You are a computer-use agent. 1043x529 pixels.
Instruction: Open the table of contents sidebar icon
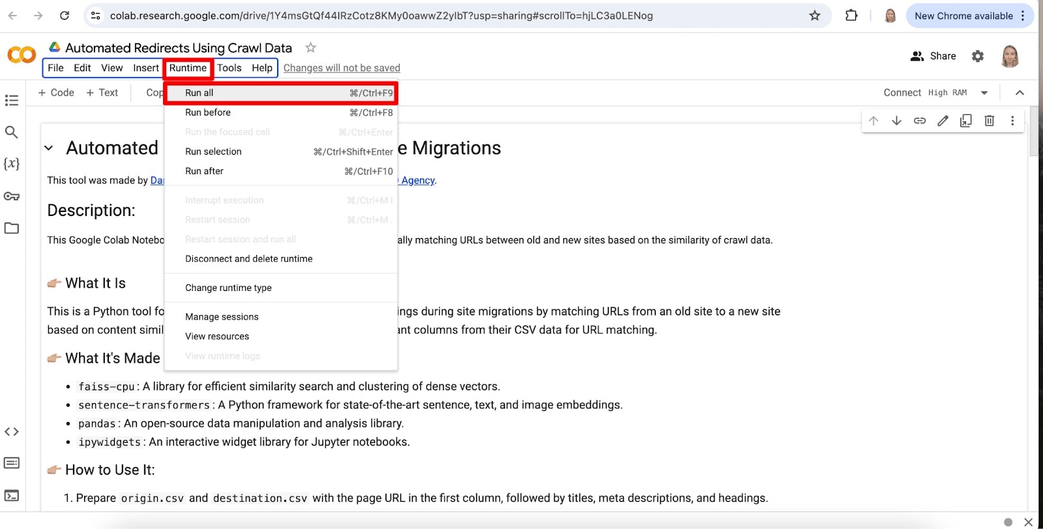[x=11, y=100]
